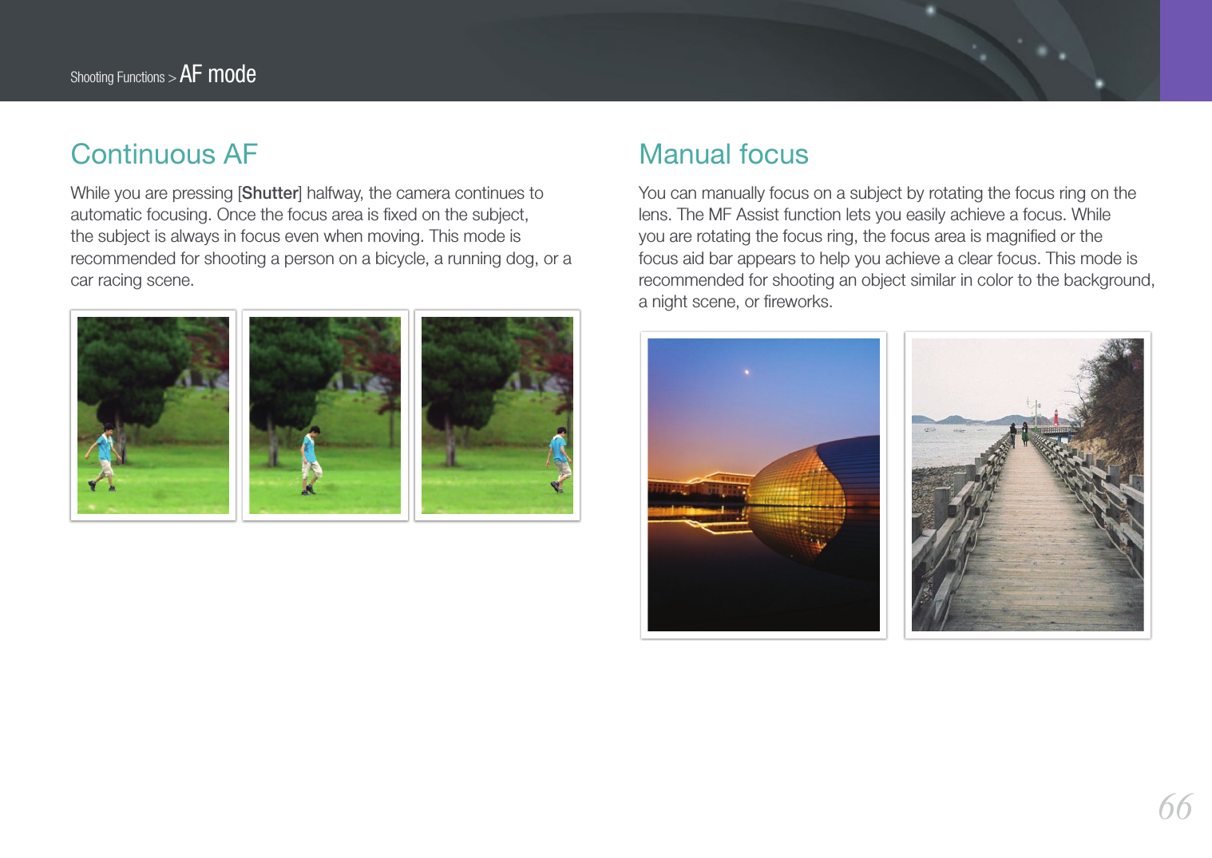This screenshot has height=858, width=1212.
Task: Select the Continuous AF heading
Action: [x=164, y=154]
